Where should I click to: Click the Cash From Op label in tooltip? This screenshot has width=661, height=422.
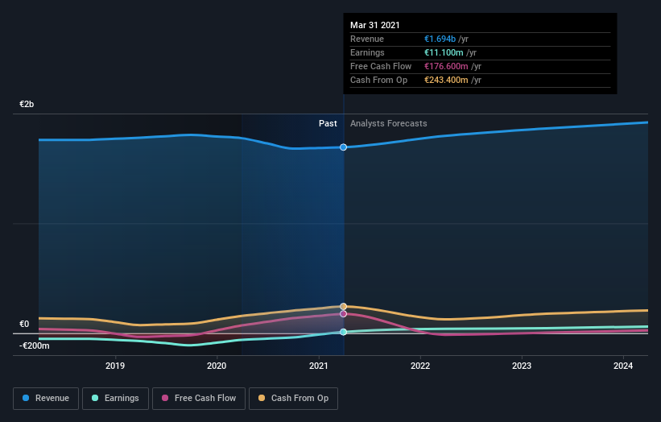click(378, 80)
